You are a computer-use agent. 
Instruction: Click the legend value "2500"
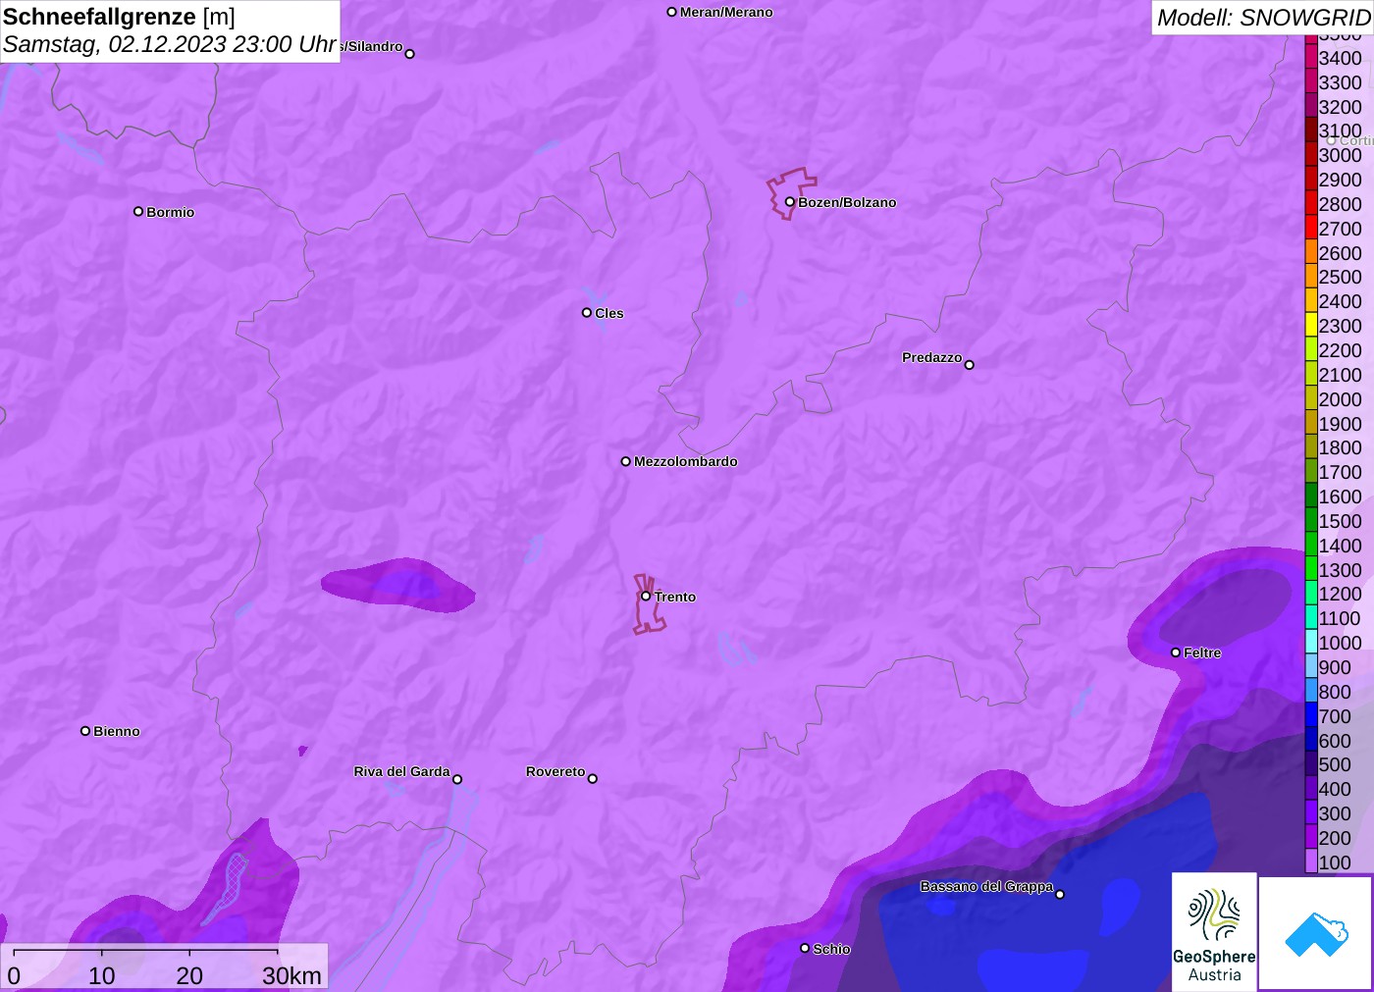(x=1340, y=277)
